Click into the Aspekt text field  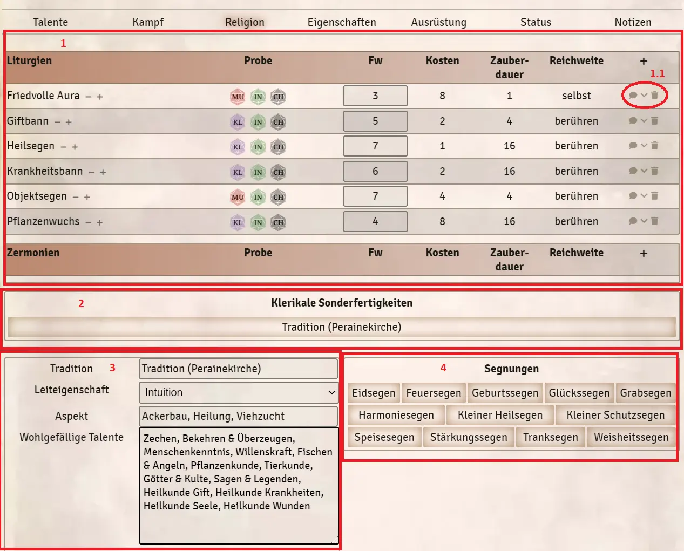[x=238, y=416]
